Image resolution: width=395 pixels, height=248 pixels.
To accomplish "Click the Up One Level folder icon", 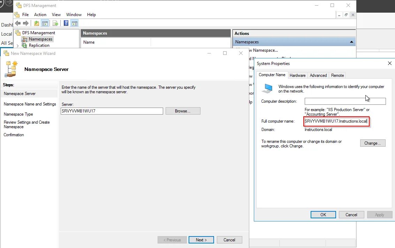I will (x=37, y=23).
